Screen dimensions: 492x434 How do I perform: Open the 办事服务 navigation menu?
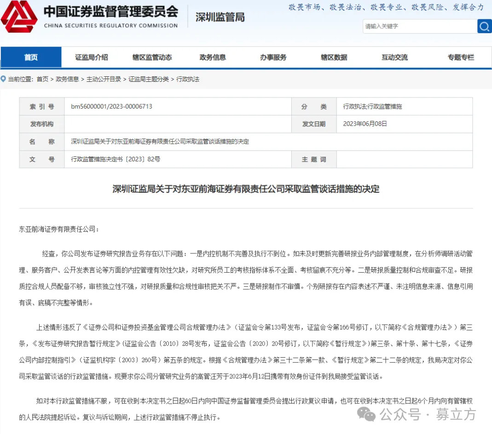point(273,57)
